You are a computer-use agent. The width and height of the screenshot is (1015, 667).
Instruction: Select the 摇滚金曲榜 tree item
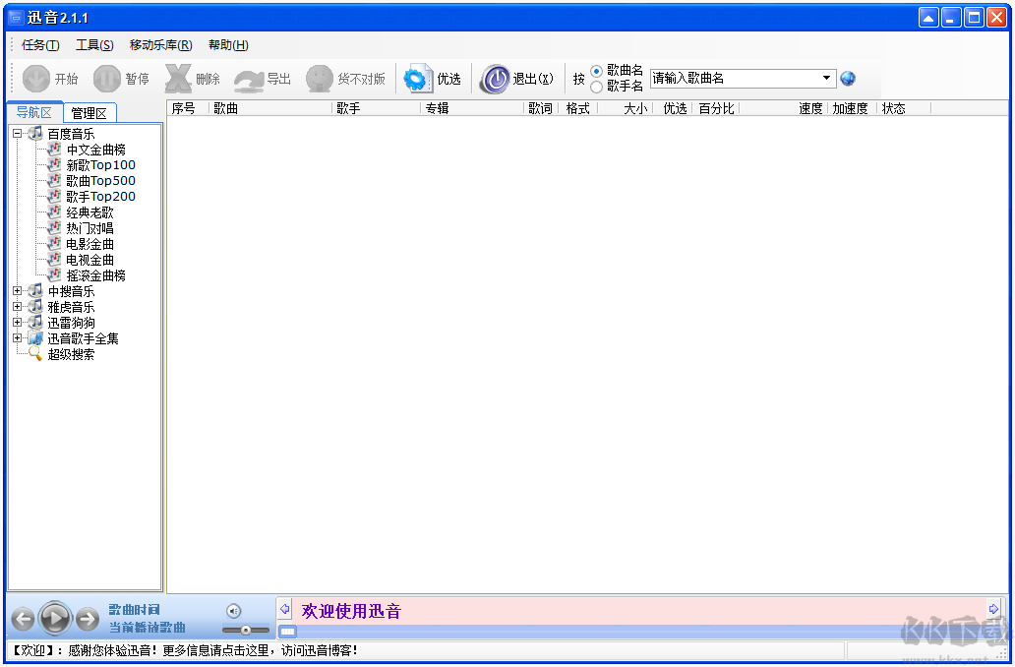tap(97, 275)
